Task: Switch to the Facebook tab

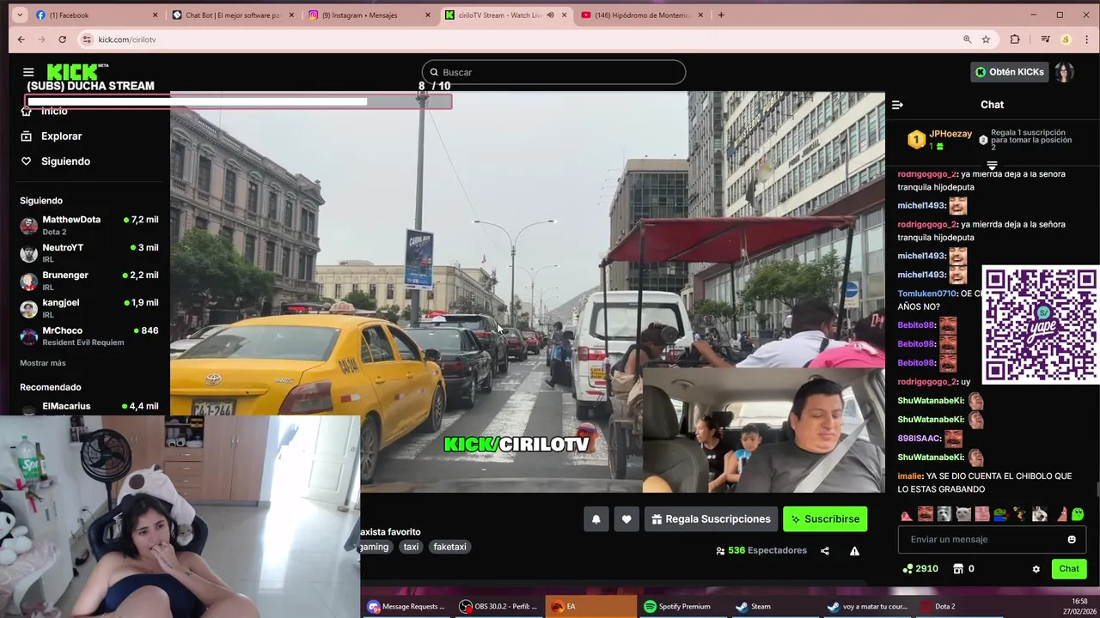Action: click(x=95, y=15)
